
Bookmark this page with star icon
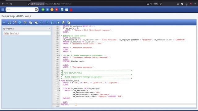pyautogui.click(x=161, y=4)
